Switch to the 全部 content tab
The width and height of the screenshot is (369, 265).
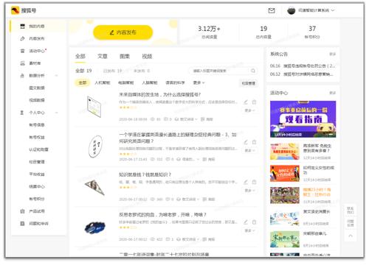click(x=80, y=56)
